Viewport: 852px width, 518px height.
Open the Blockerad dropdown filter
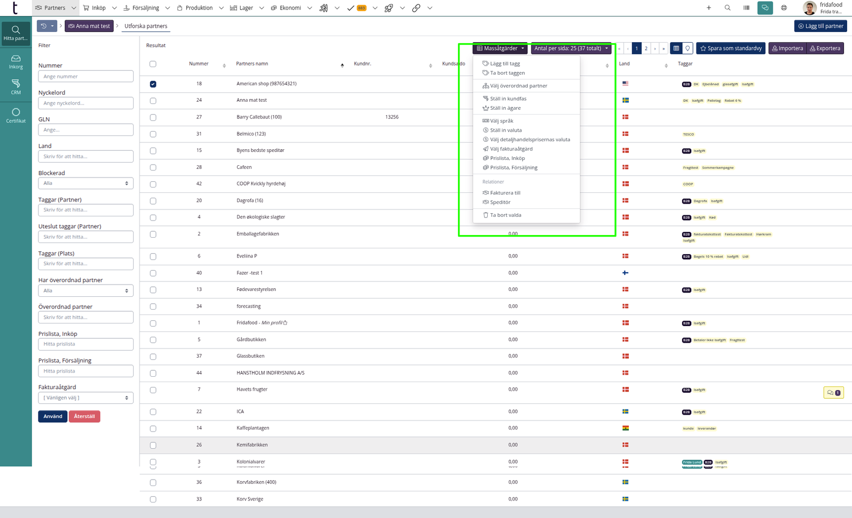pyautogui.click(x=86, y=183)
